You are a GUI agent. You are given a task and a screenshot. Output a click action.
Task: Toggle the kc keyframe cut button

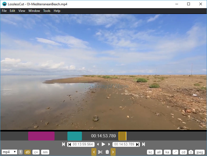pyautogui.click(x=150, y=152)
